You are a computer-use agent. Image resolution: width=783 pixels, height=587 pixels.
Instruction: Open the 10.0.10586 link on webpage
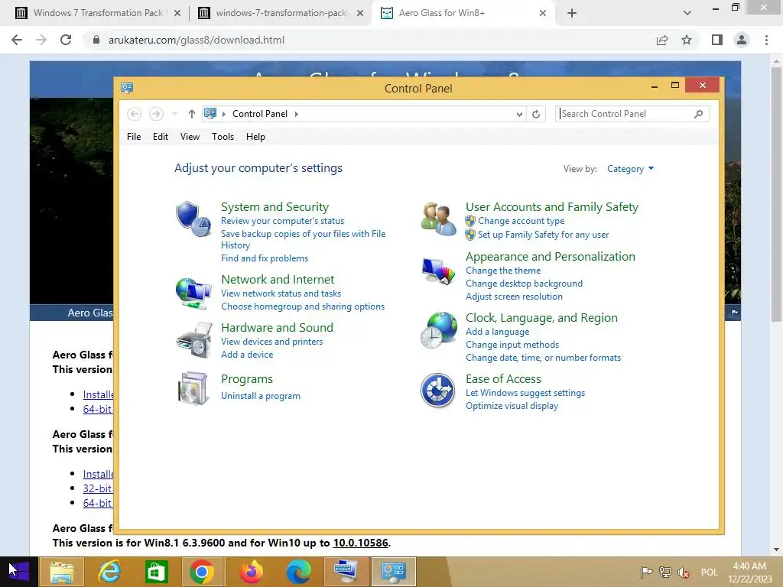[x=361, y=543]
